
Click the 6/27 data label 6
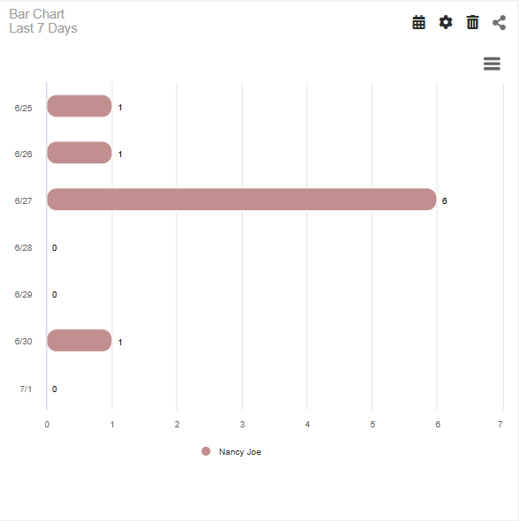[444, 201]
